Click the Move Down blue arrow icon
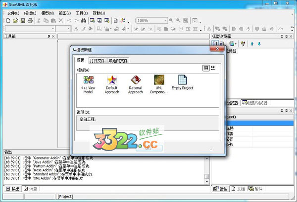 (259, 43)
